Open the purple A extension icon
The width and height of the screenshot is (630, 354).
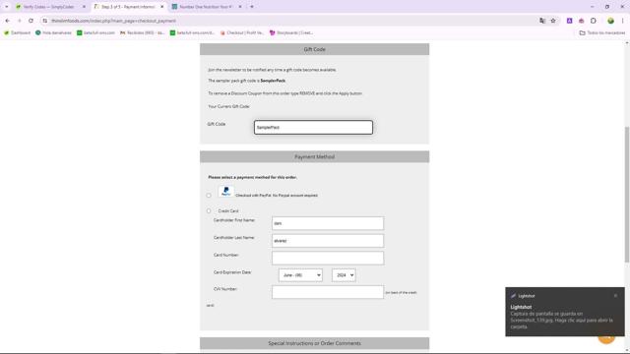click(x=569, y=21)
